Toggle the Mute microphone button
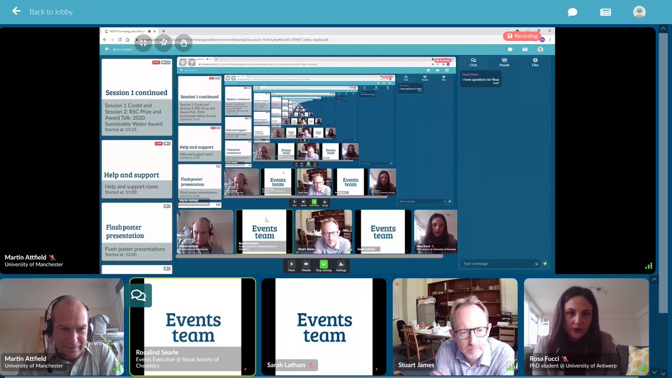The height and width of the screenshot is (378, 672). point(291,265)
